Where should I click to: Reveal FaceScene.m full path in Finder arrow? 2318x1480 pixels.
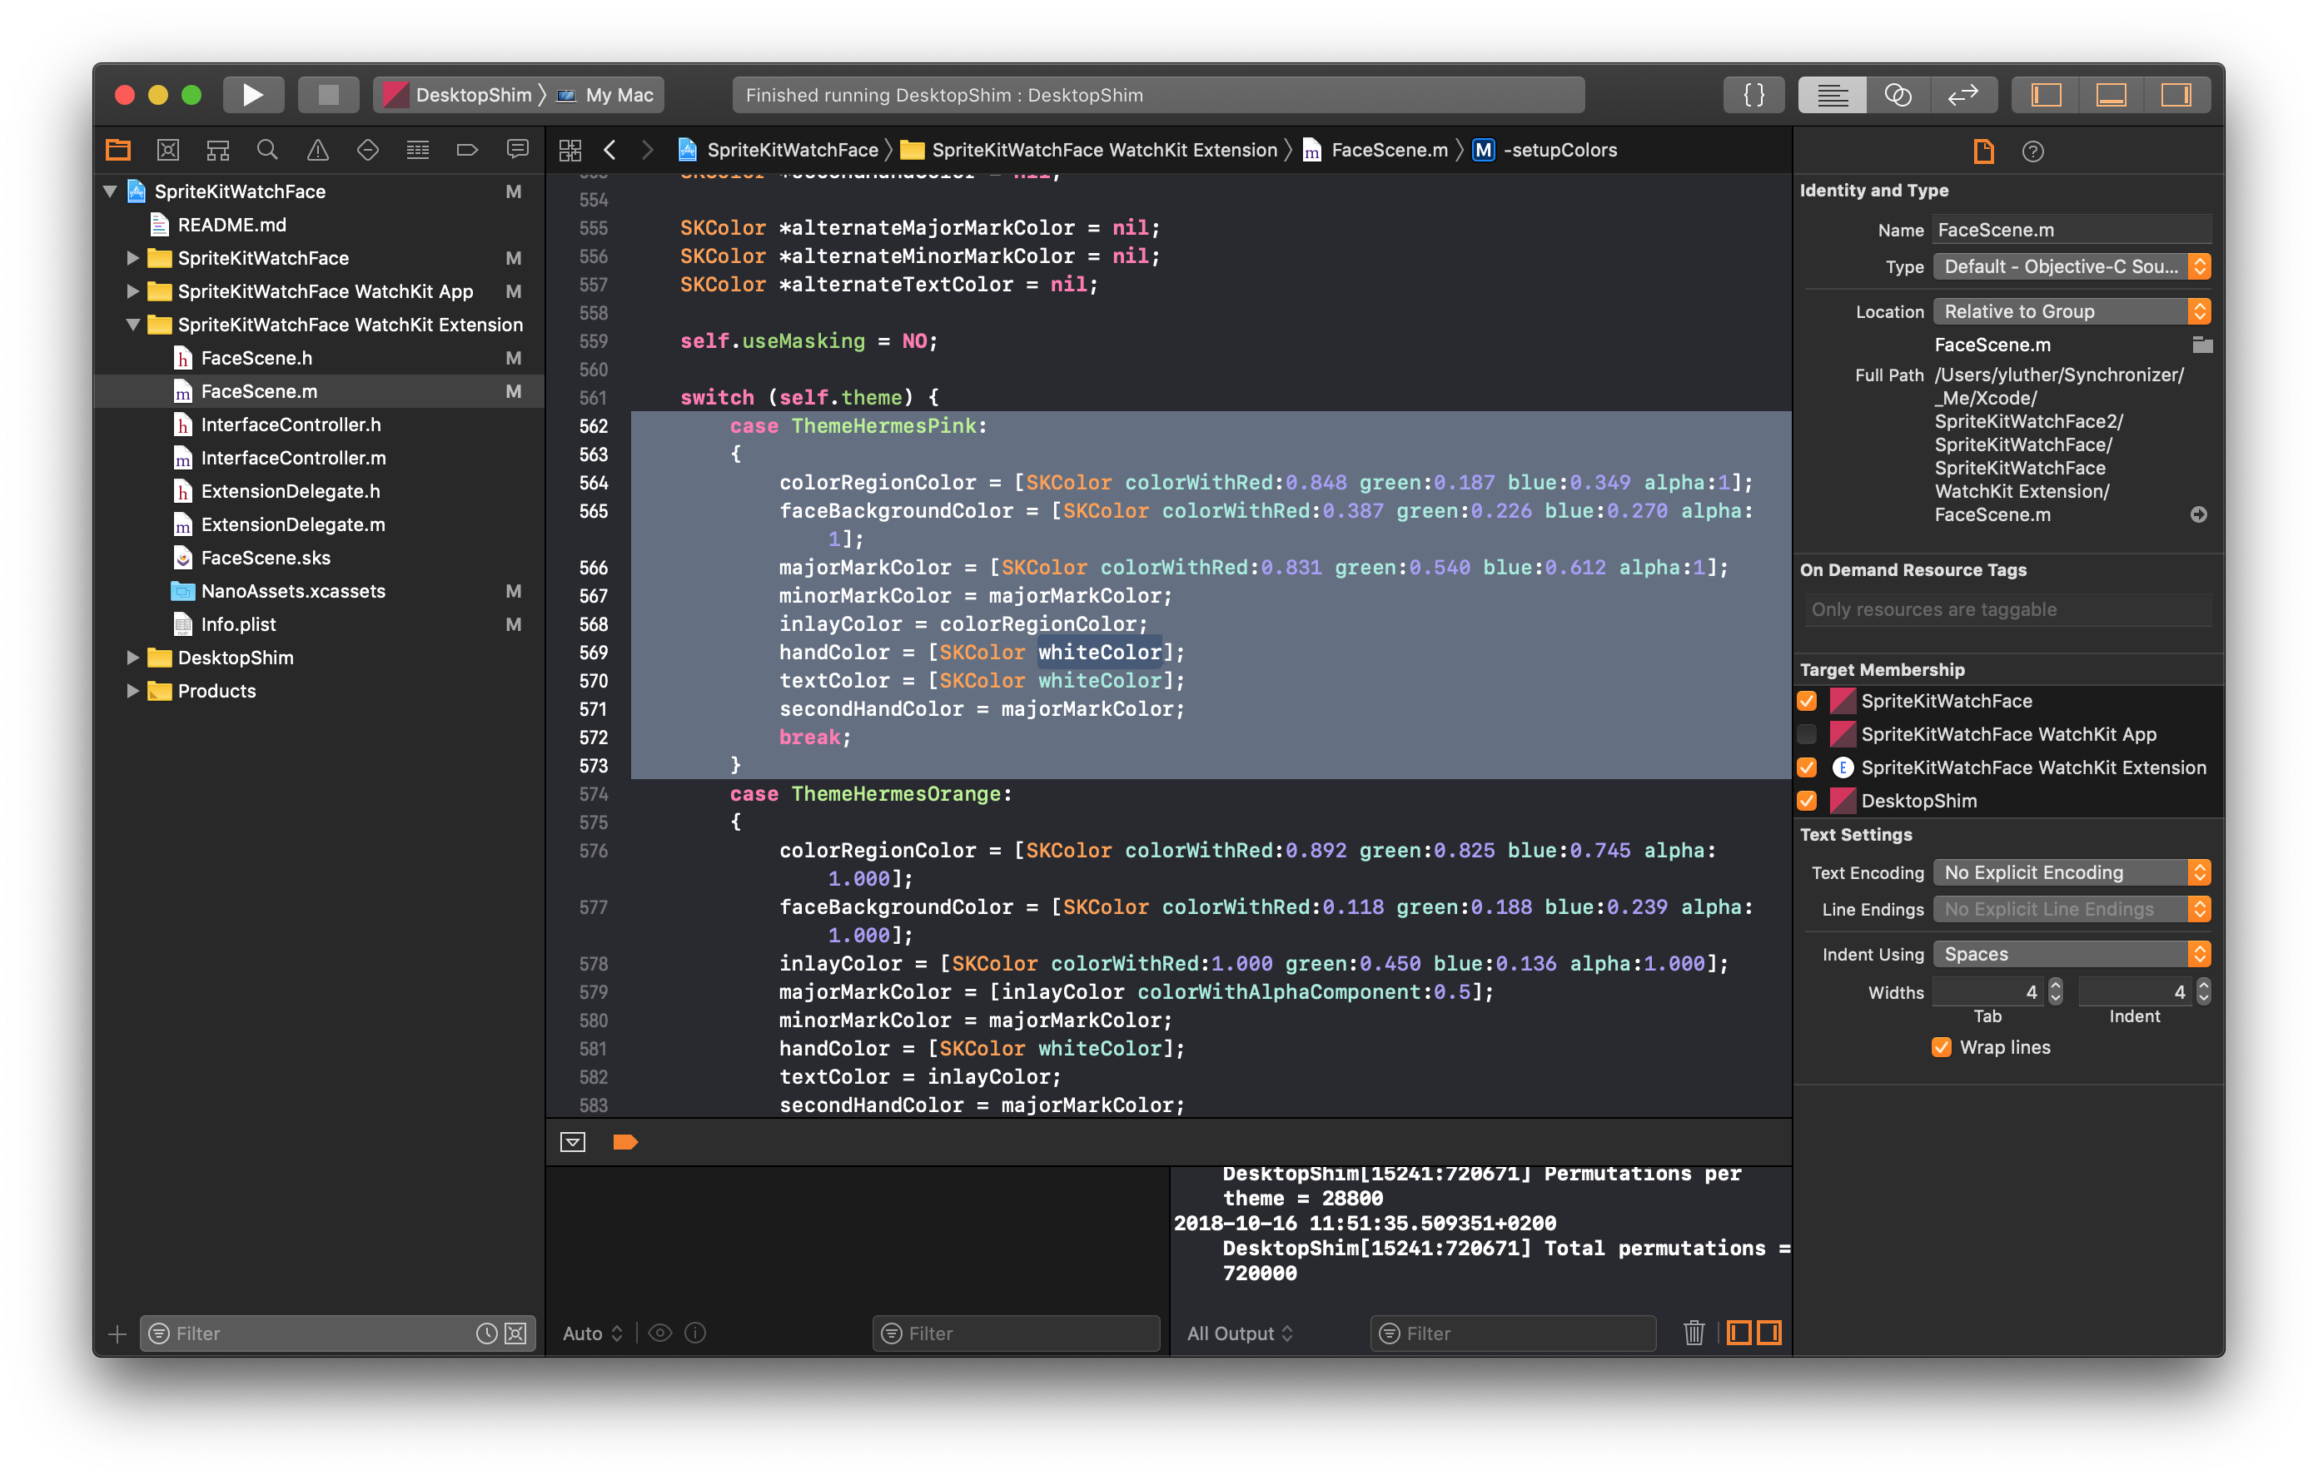point(2199,514)
